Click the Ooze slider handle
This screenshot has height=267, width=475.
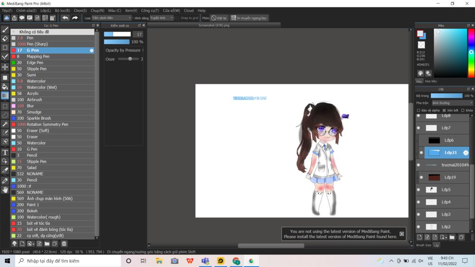coord(130,59)
